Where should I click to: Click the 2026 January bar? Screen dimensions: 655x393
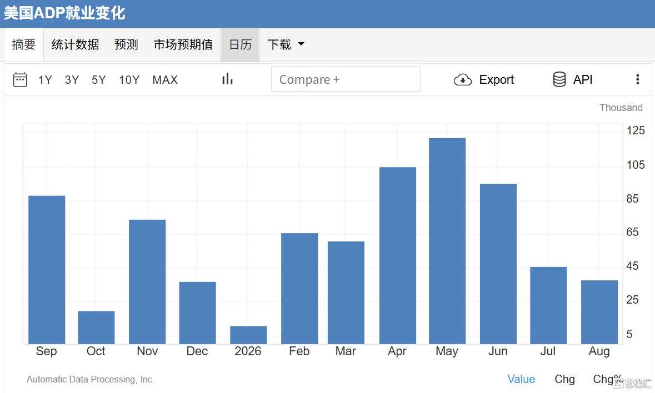tap(248, 335)
